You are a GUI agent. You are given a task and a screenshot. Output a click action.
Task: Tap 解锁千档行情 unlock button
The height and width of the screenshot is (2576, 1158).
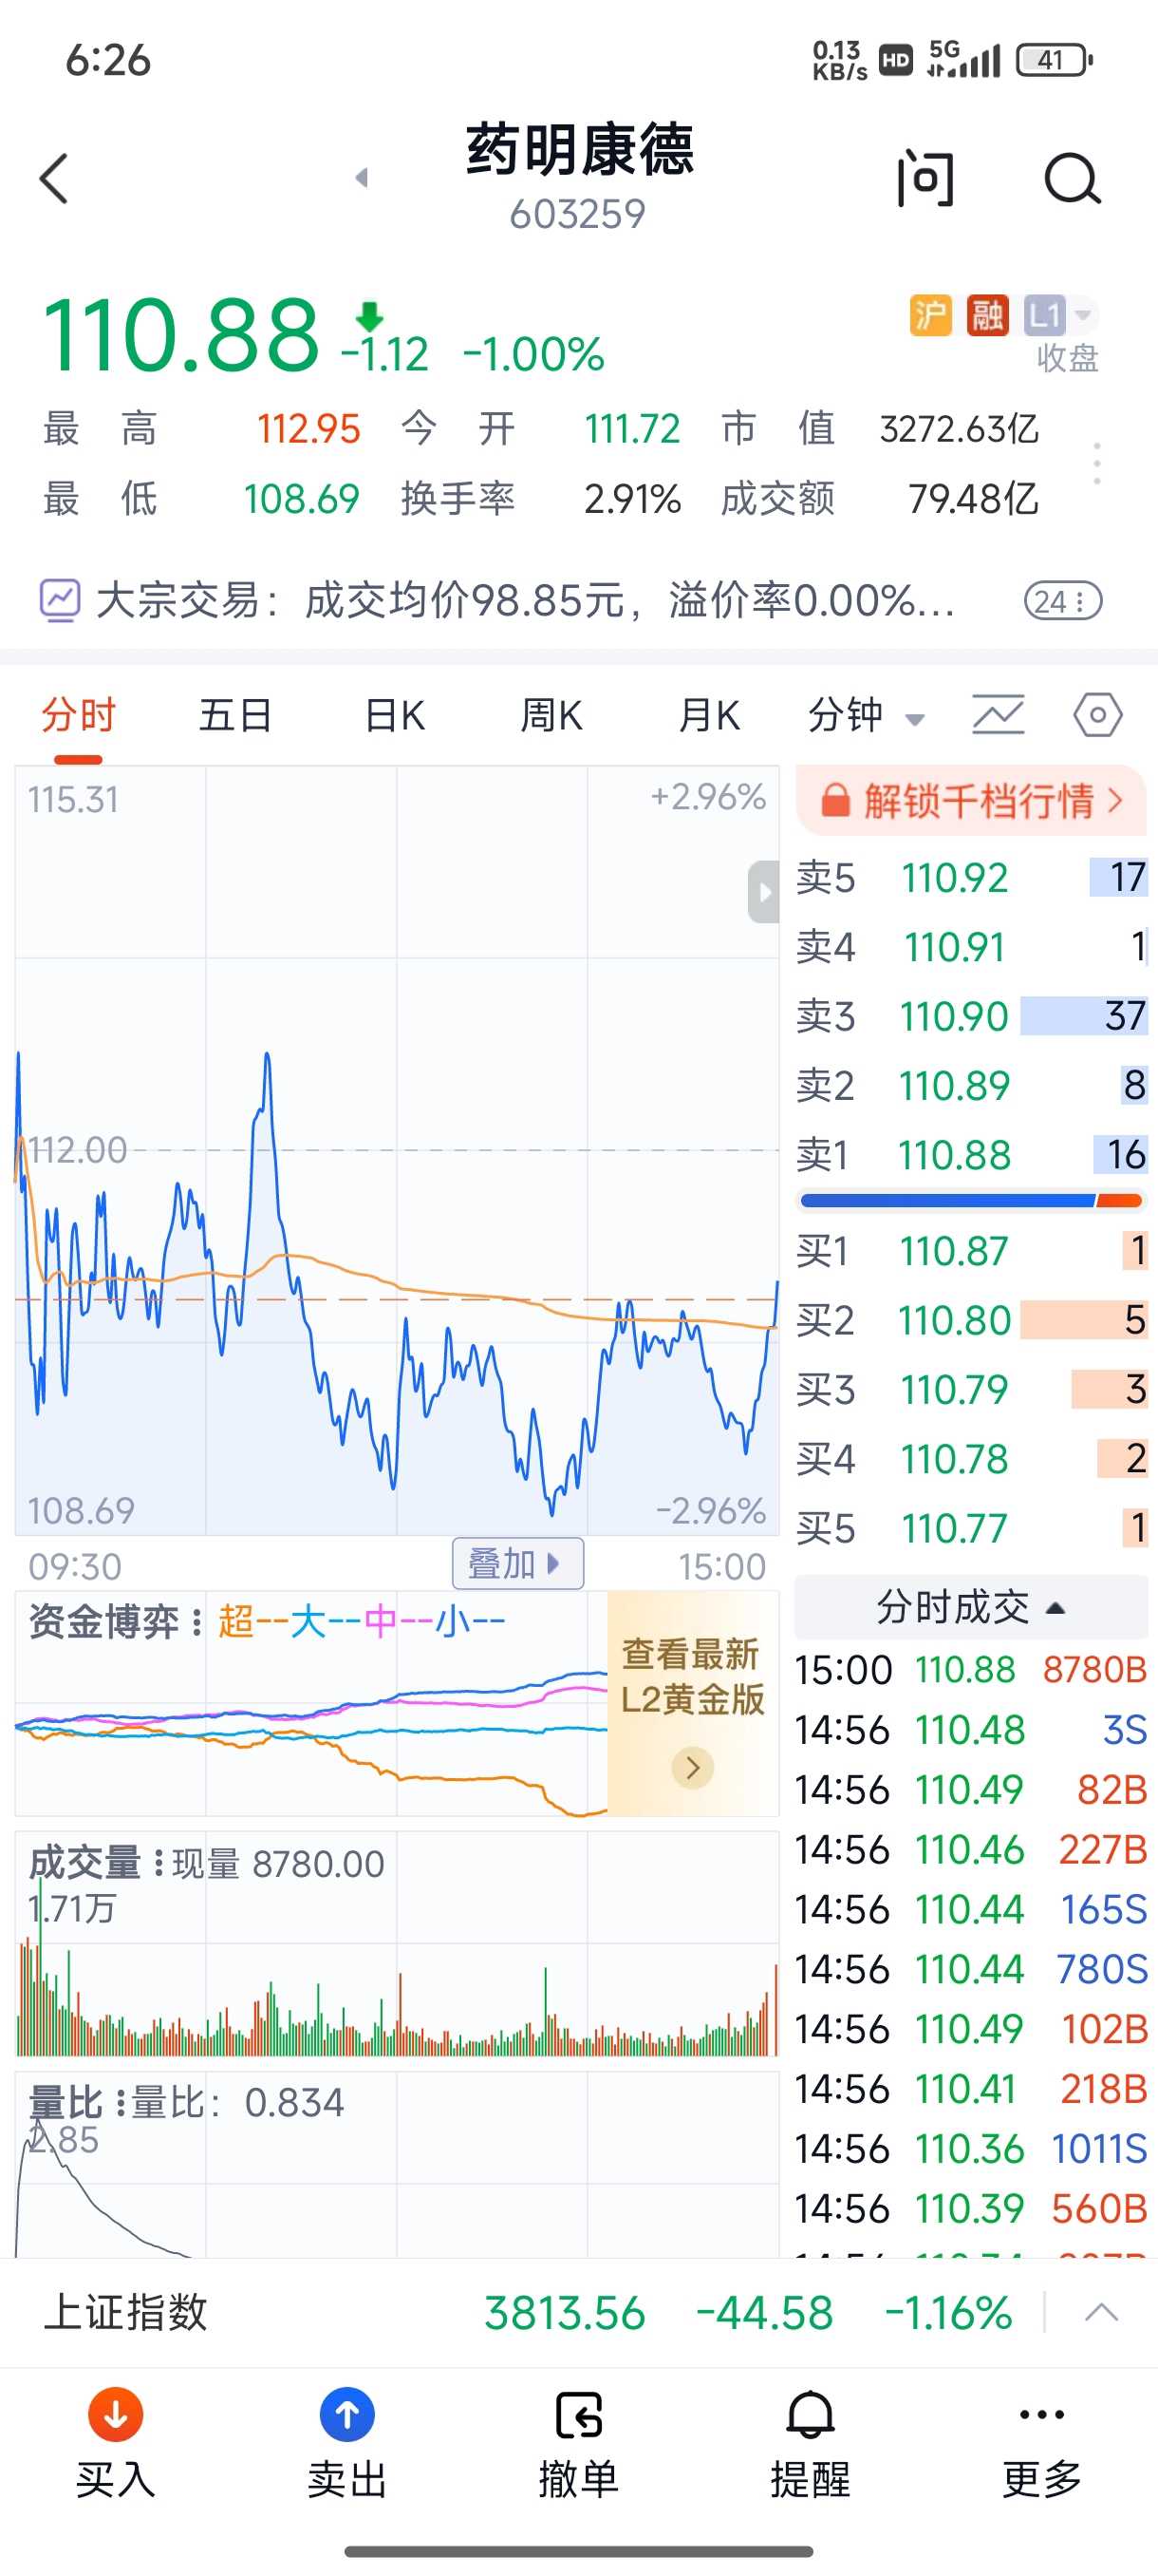971,800
